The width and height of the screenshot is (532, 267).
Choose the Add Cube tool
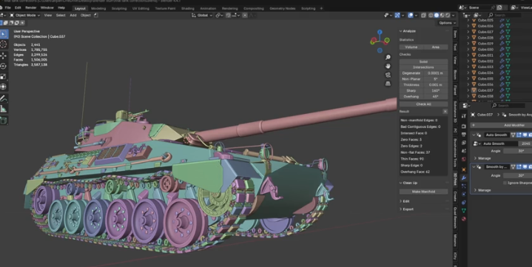[x=4, y=121]
